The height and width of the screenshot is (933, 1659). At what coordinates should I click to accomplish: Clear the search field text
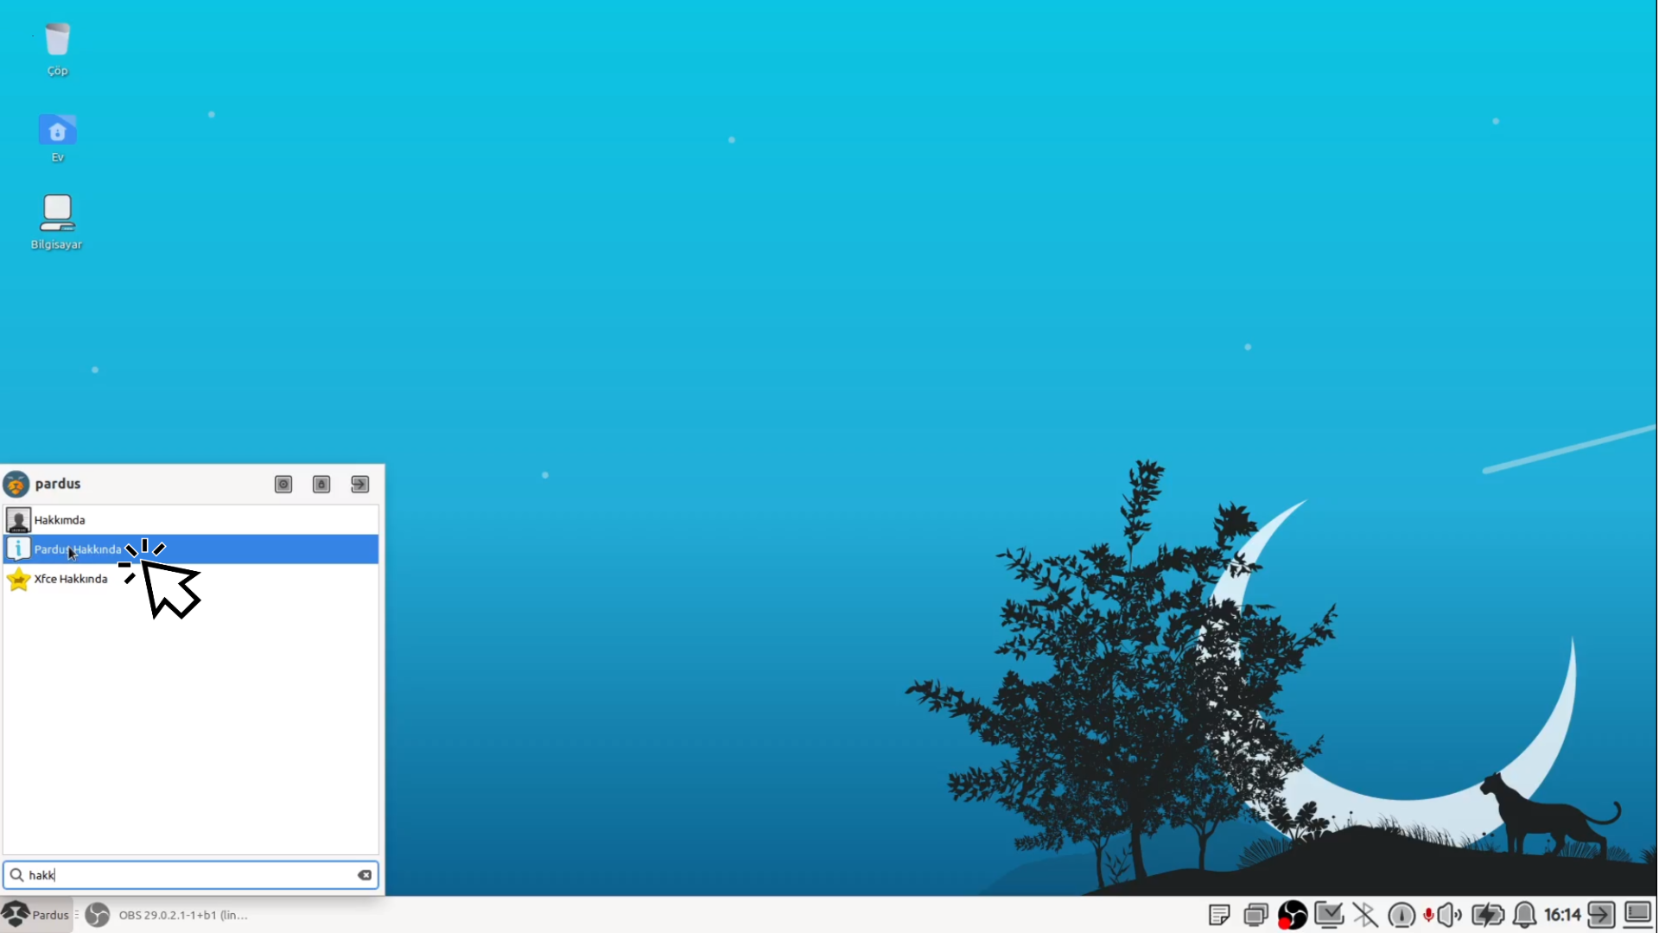tap(365, 875)
